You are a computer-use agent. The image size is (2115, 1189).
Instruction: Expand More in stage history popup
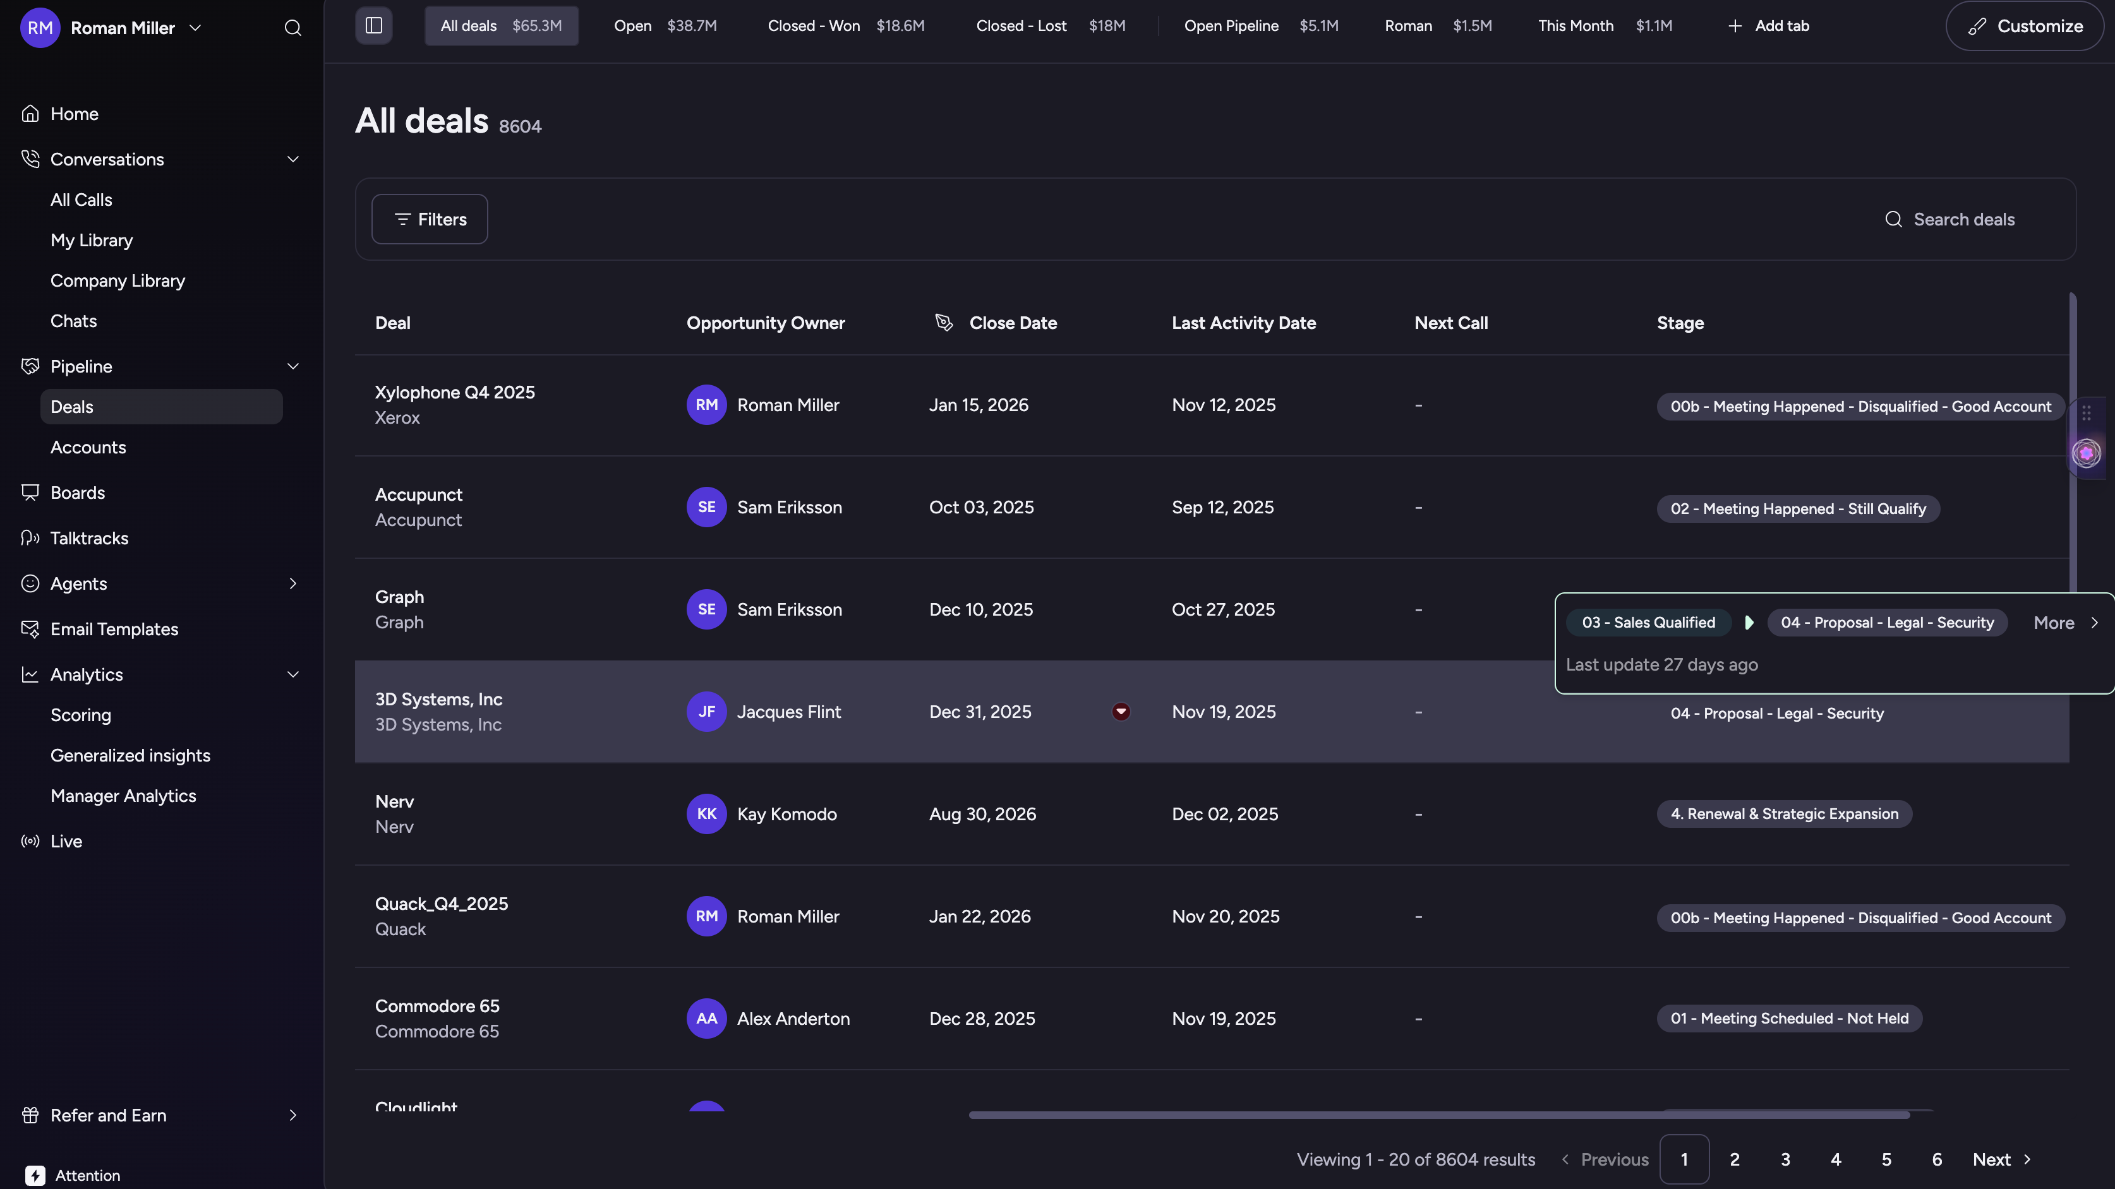tap(2066, 623)
